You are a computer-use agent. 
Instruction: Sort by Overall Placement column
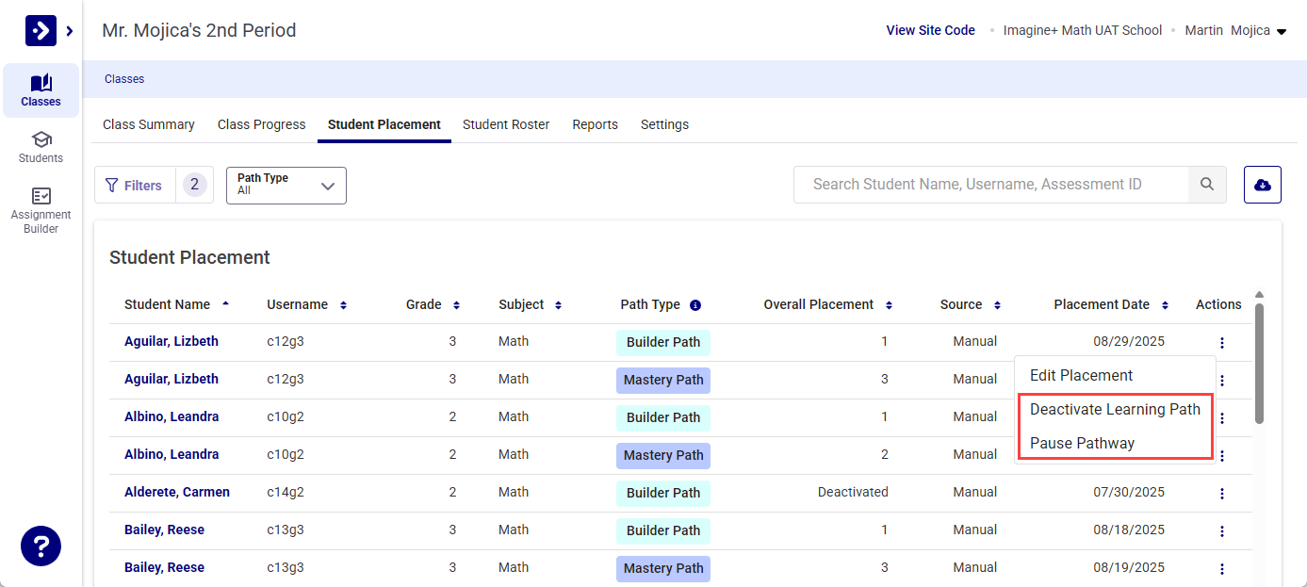tap(828, 304)
